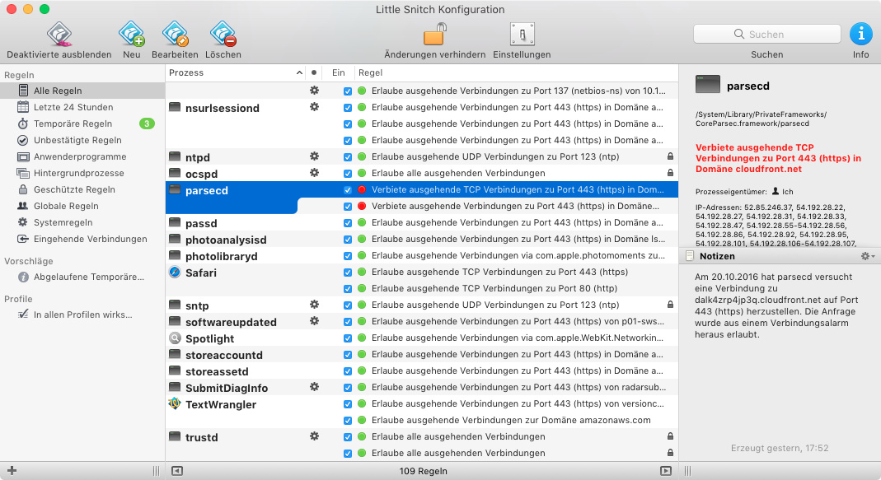Screen dimensions: 881x480
Task: Click the Änderungen verhindern lock icon
Action: click(x=434, y=35)
